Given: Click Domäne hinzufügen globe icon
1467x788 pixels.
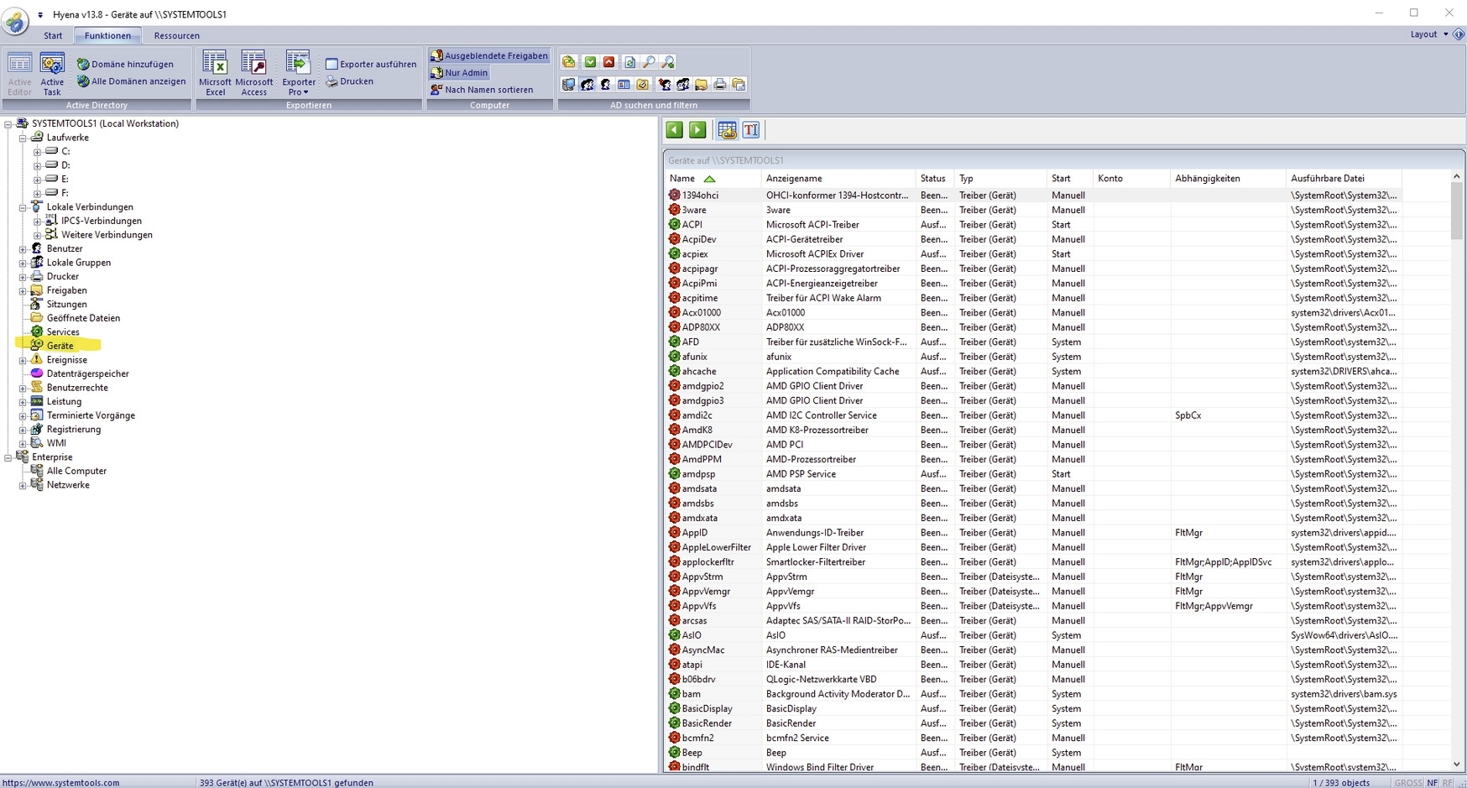Looking at the screenshot, I should coord(83,65).
